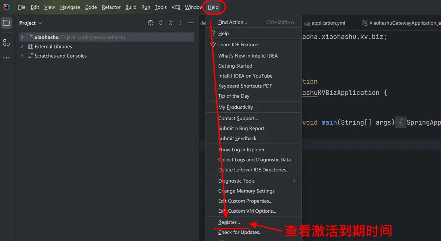
Task: Select the External Libraries tree row
Action: pyautogui.click(x=107, y=46)
